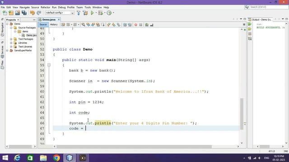The image size is (289, 162).
Task: Open the default config dropdown
Action: 59,13
